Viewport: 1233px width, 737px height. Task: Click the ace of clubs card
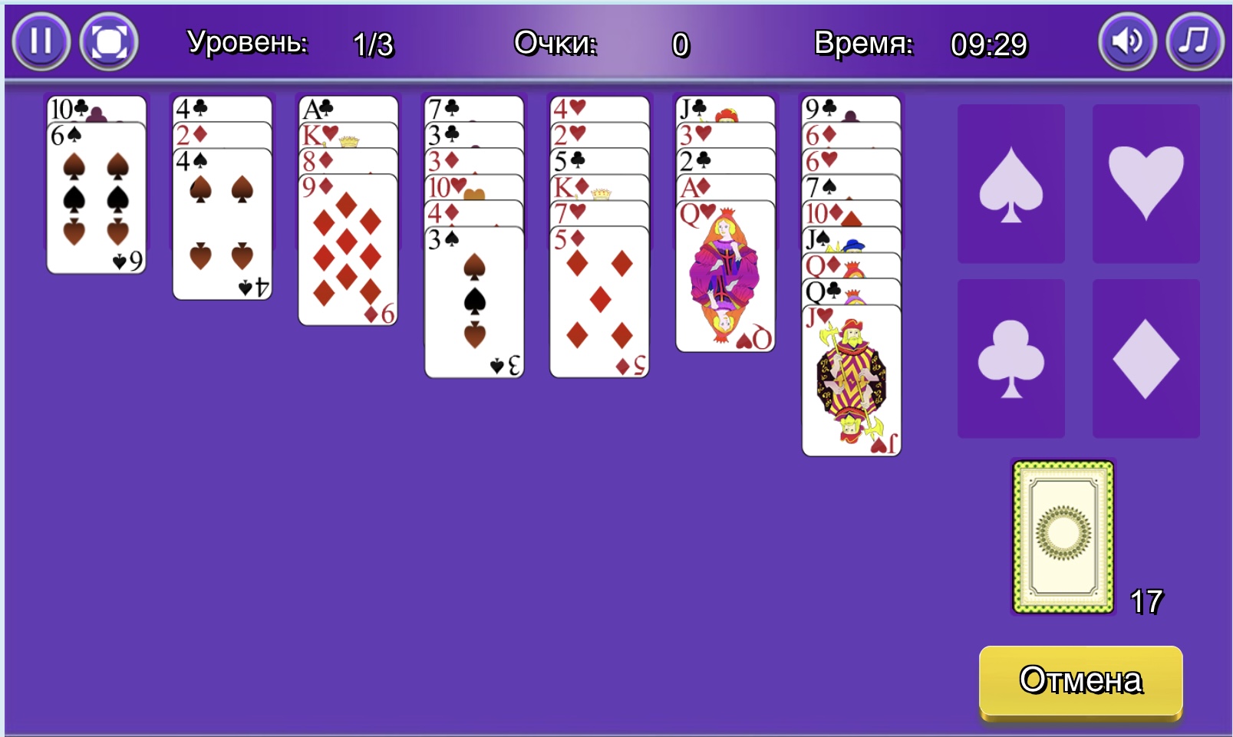348,109
